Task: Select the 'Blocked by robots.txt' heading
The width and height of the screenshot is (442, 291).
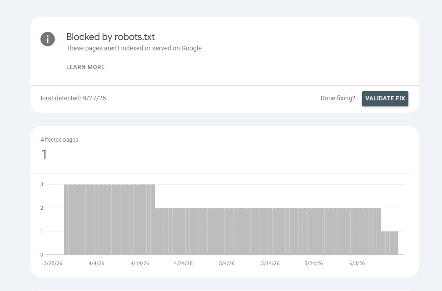Action: tap(110, 37)
